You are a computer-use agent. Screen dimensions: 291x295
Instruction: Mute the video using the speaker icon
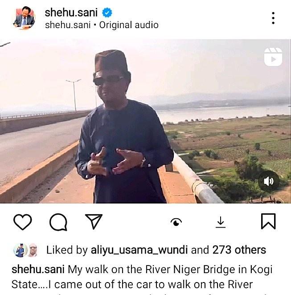(269, 181)
